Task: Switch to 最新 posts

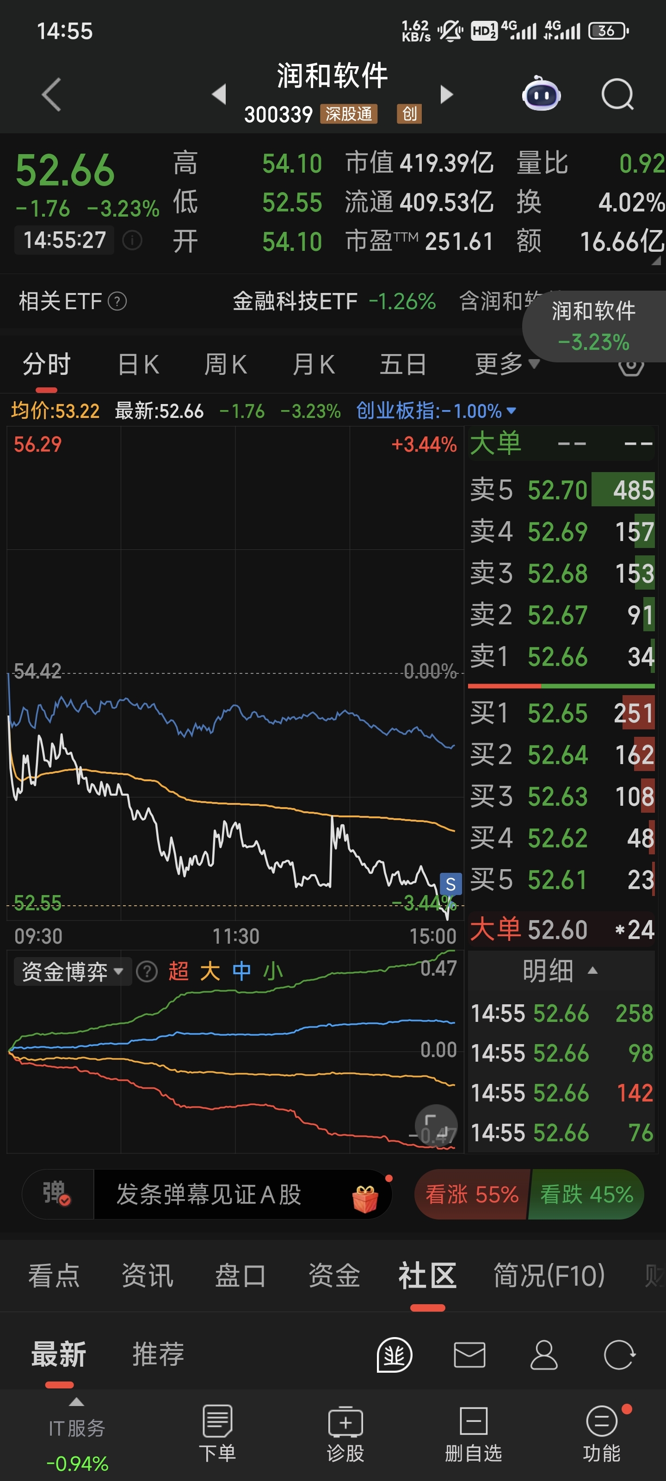Action: pyautogui.click(x=59, y=1354)
